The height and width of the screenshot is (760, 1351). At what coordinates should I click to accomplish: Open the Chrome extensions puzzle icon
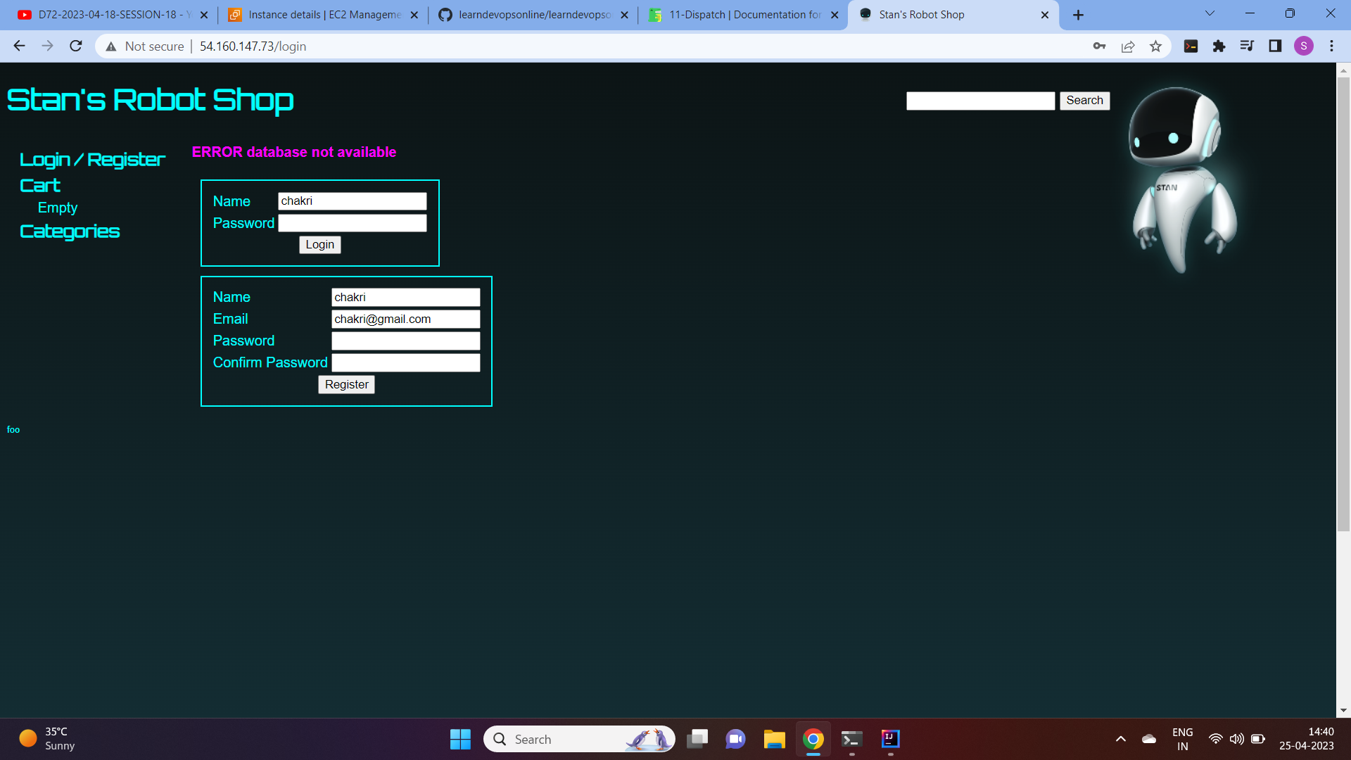1219,46
